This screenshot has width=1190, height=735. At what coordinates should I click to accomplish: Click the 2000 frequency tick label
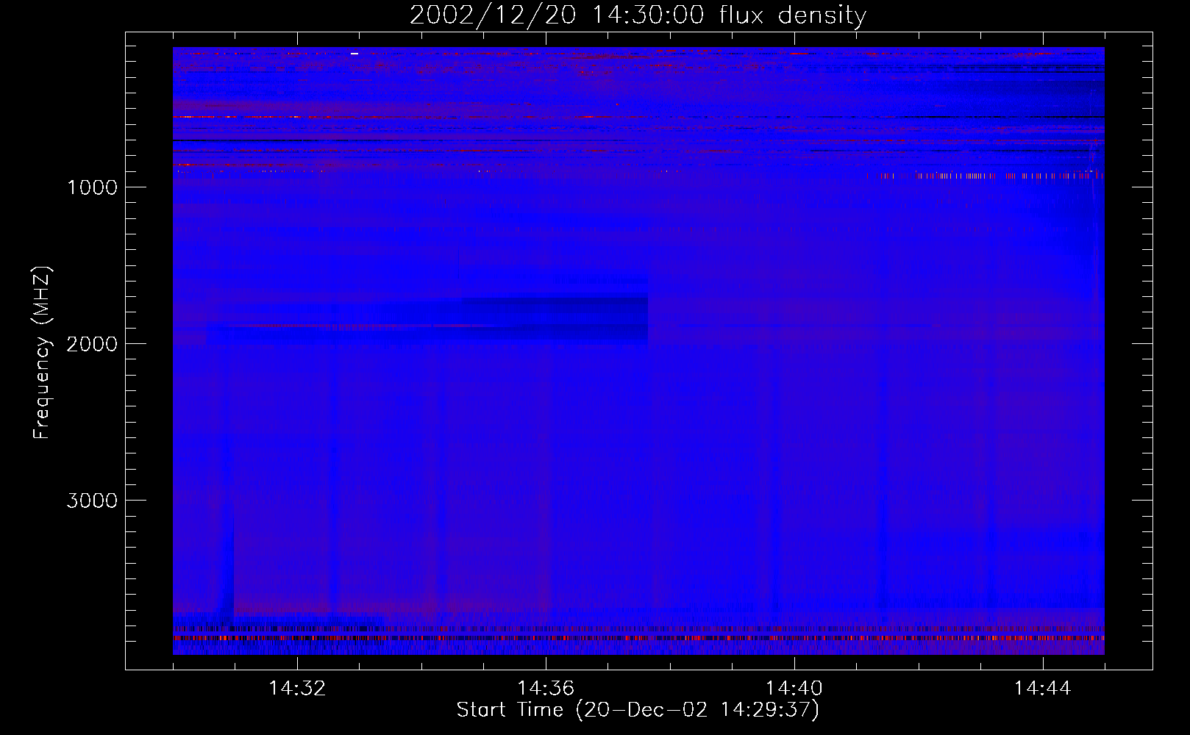click(92, 344)
